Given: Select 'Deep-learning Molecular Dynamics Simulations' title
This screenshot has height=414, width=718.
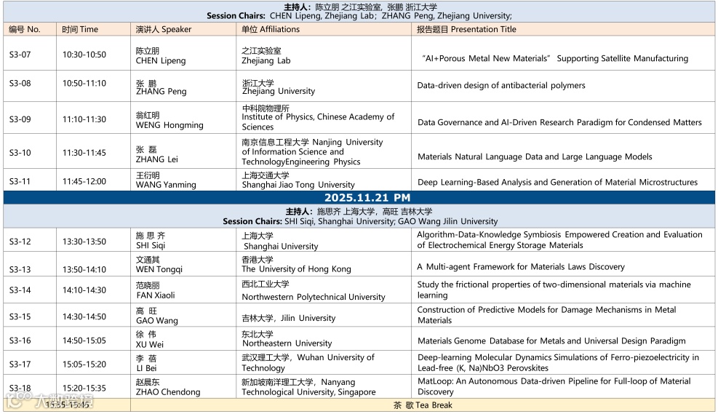Looking at the screenshot, I should click(x=558, y=363).
